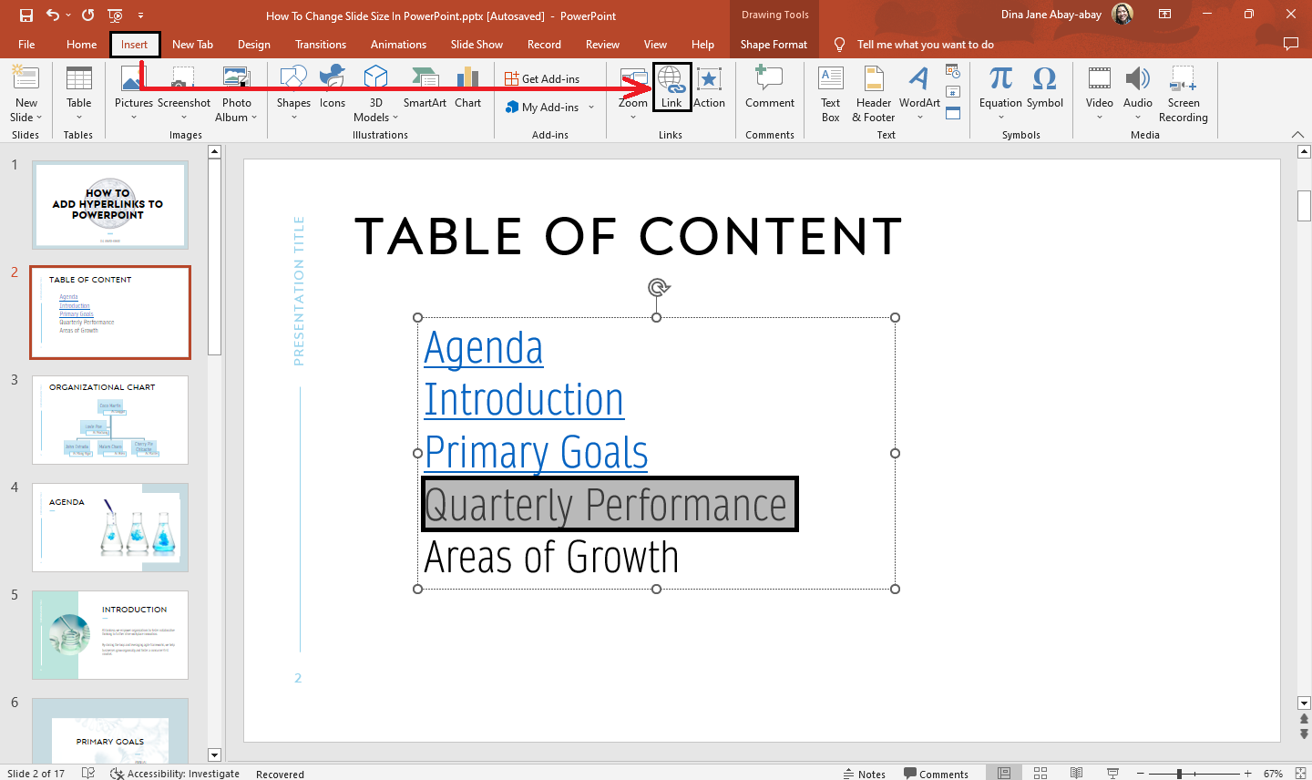Screen dimensions: 1312x780
Task: Expand the Pictures dropdown arrow
Action: (134, 118)
